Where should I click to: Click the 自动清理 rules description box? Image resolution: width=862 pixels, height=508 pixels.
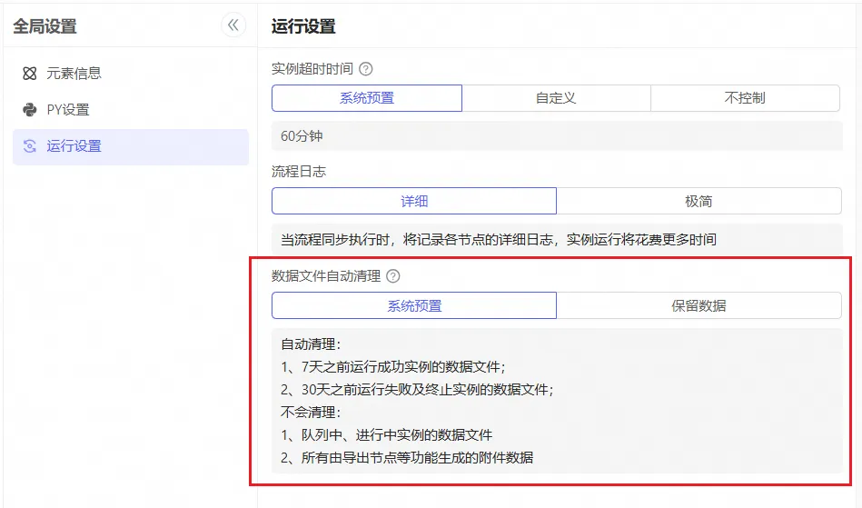[x=557, y=401]
